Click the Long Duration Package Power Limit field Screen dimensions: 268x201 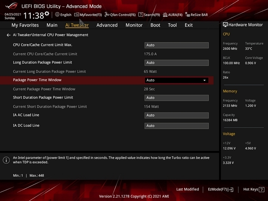[x=176, y=63]
